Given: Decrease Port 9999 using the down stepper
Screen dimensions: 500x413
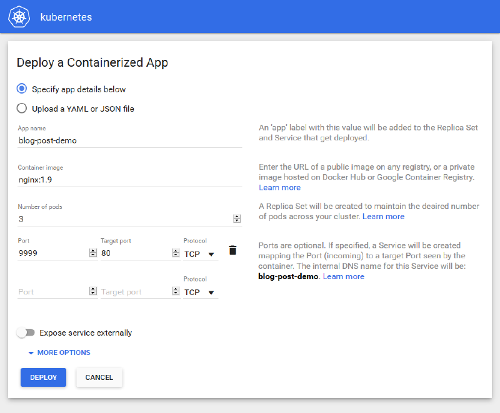Looking at the screenshot, I should (92, 256).
